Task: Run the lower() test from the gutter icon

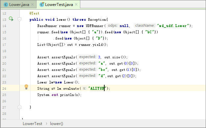Action: [11, 19]
